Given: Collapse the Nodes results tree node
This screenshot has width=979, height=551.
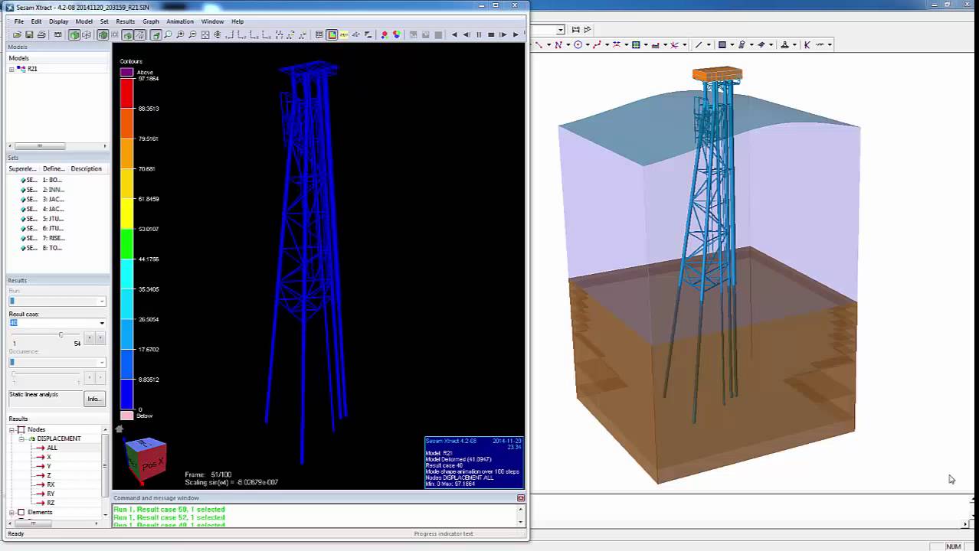Looking at the screenshot, I should point(12,429).
